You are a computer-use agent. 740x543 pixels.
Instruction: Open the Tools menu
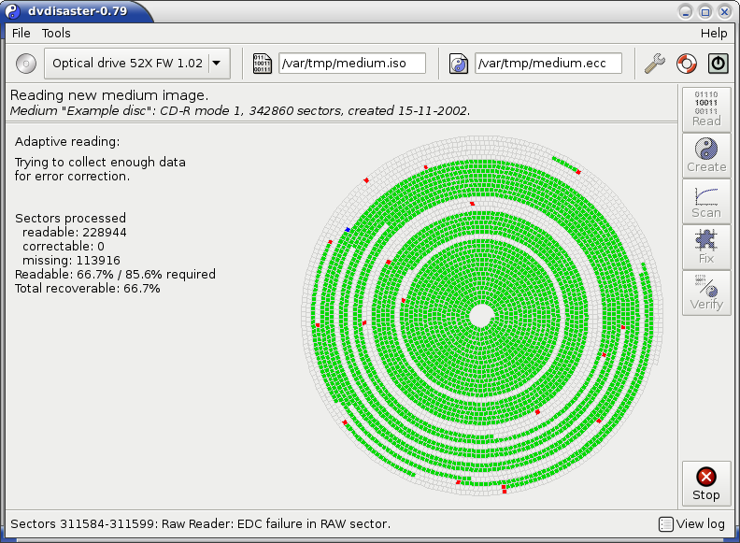click(56, 33)
